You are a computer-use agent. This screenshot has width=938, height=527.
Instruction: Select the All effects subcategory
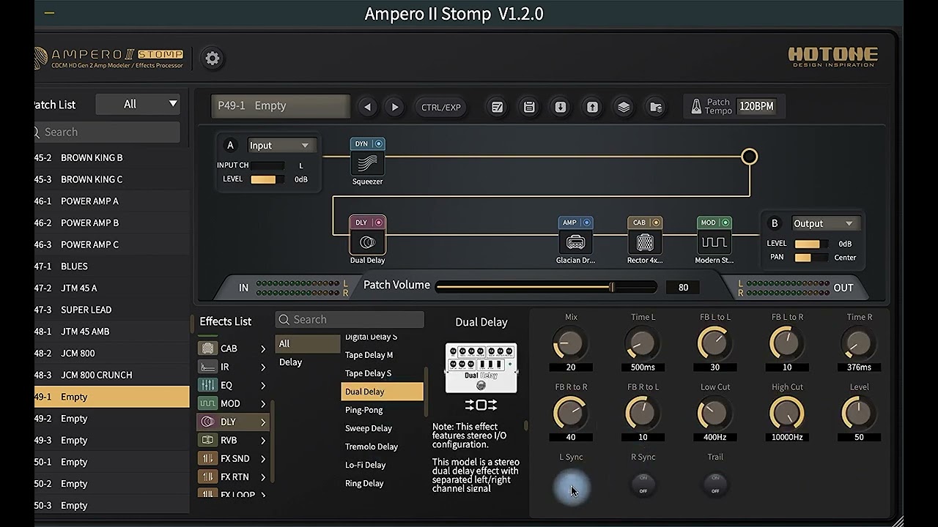pos(308,343)
